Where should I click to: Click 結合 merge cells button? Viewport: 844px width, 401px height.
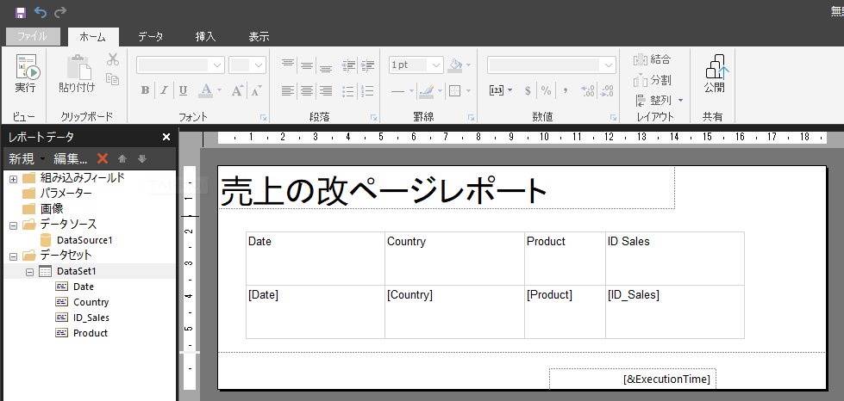click(653, 59)
